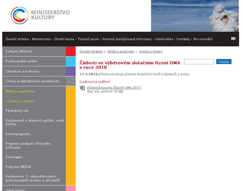Open the Ministerstvo menu item

click(41, 39)
